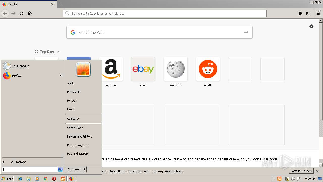
Task: Click the page scroll down arrow
Action: pos(321,165)
